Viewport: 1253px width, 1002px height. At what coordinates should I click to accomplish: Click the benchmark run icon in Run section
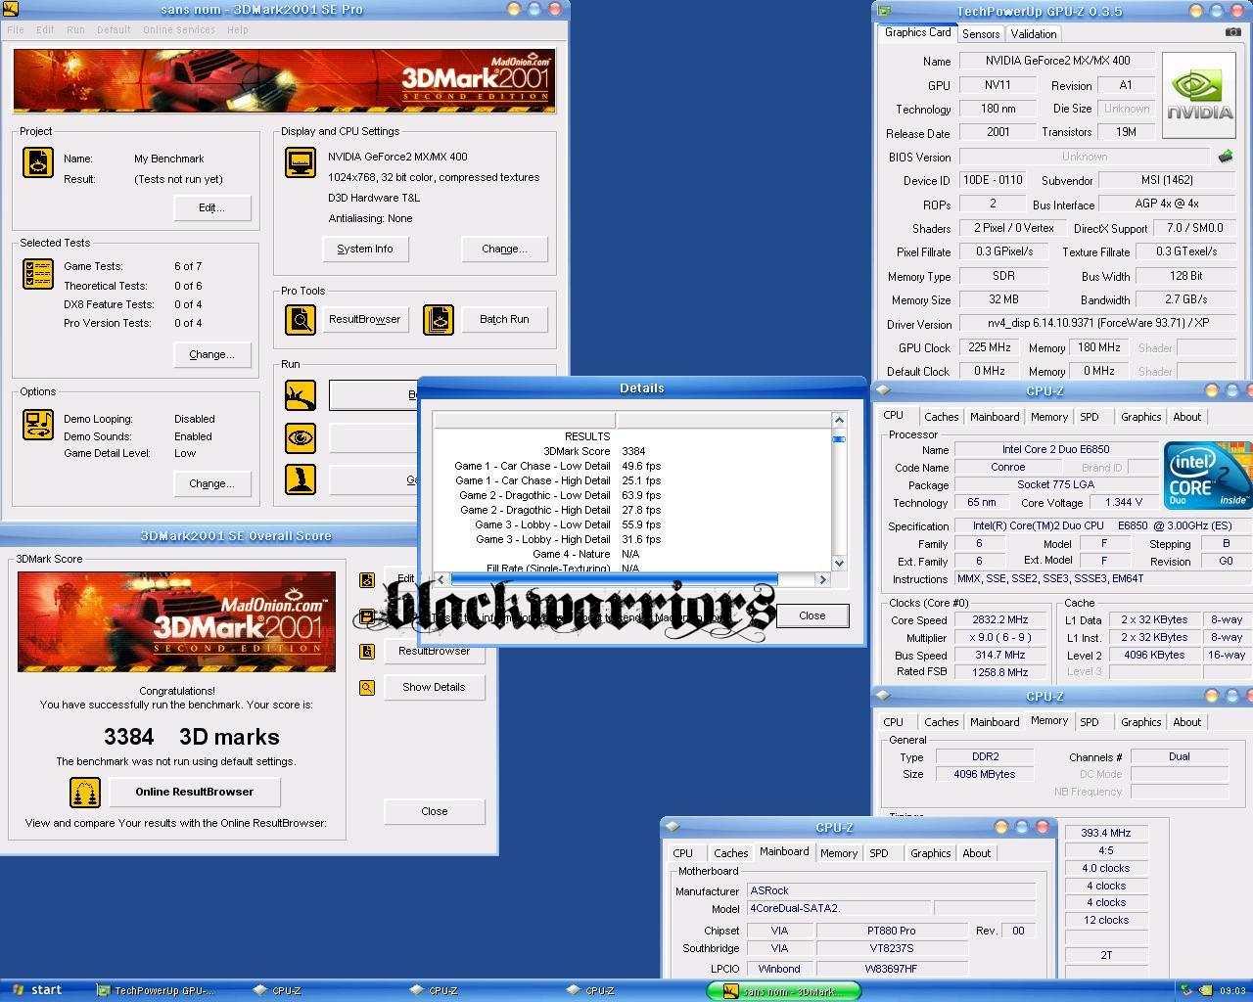[x=300, y=395]
